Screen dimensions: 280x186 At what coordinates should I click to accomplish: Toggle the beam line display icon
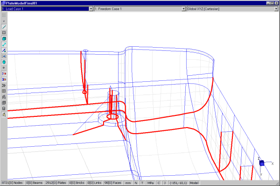point(4,27)
